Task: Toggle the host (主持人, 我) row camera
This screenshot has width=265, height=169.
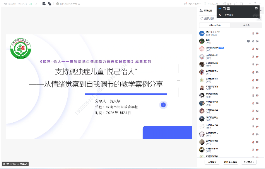Action: pyautogui.click(x=257, y=33)
